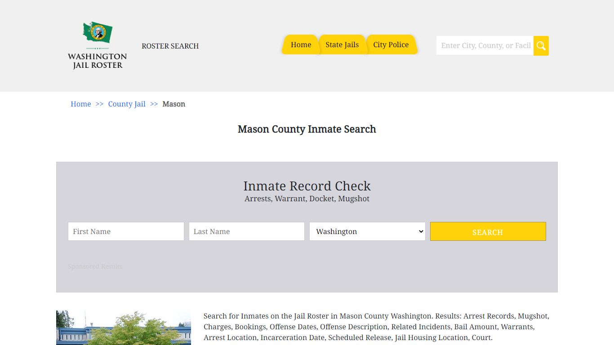Click the Mason County Inmate Search heading

coord(307,129)
